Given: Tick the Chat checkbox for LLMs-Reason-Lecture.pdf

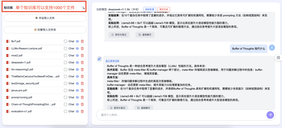Looking at the screenshot, I should pos(66,48).
